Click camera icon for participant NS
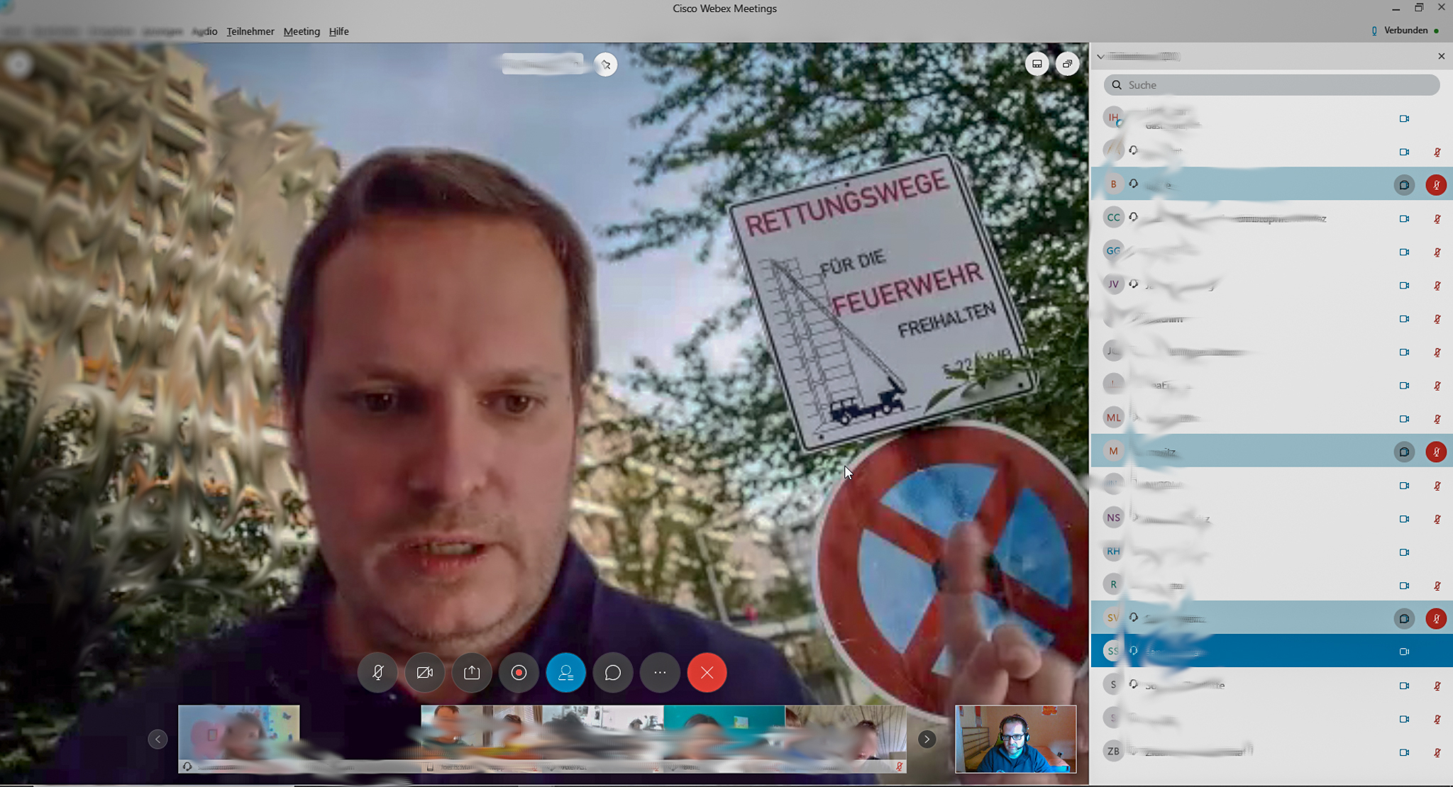This screenshot has width=1453, height=787. (1404, 518)
